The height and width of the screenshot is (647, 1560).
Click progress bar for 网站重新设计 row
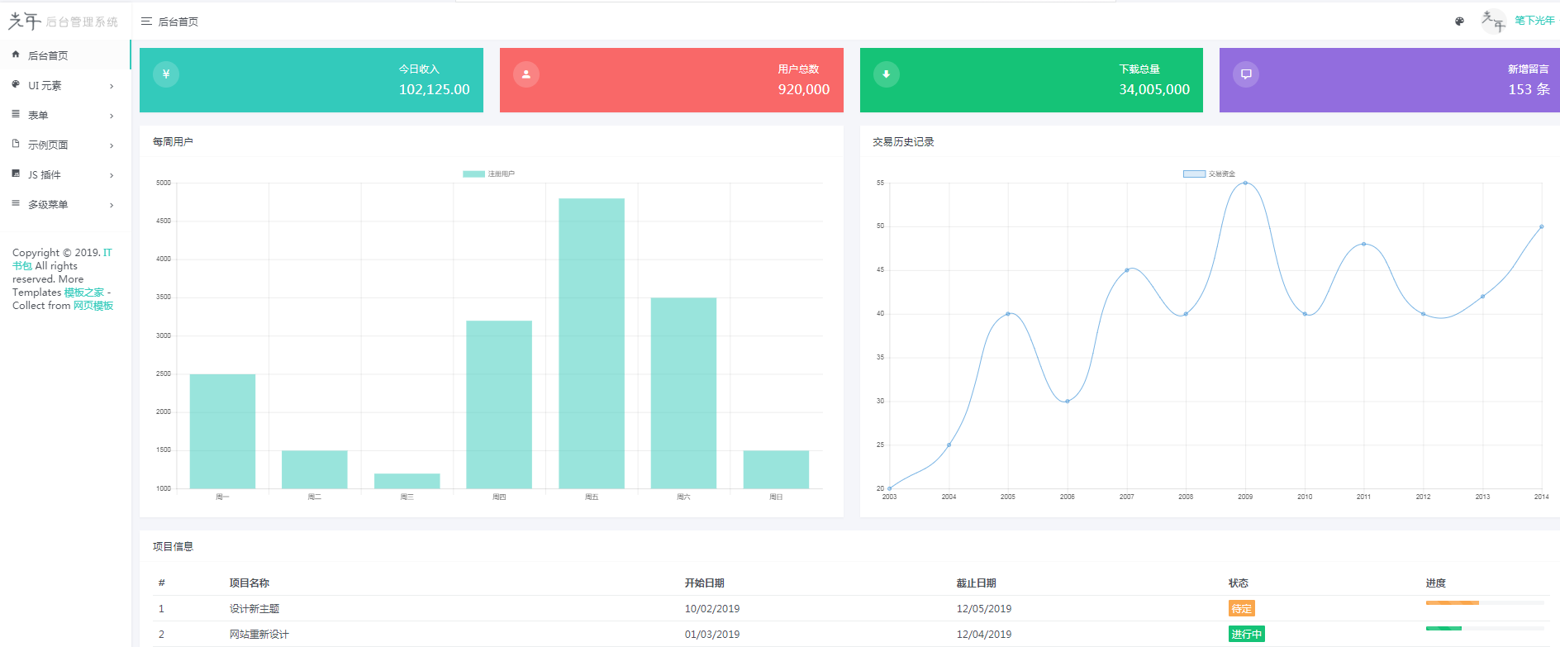click(1485, 629)
